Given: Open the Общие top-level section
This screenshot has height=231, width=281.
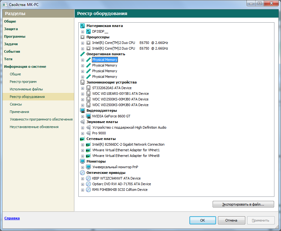Looking at the screenshot, I should click(x=10, y=21).
